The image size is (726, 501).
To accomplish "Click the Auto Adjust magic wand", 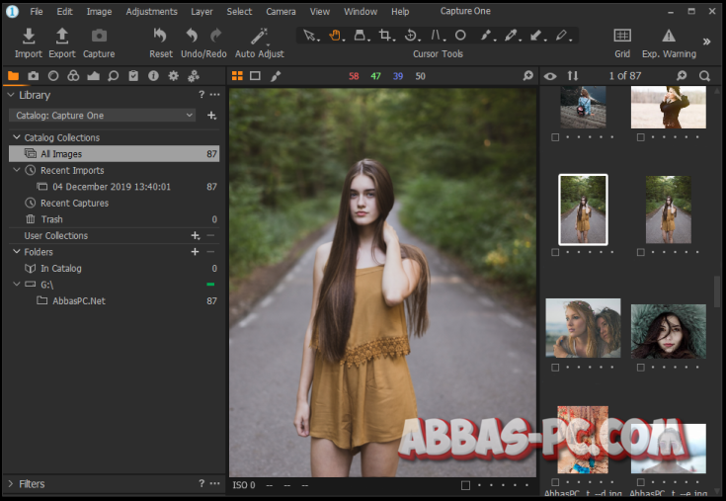I will coord(259,37).
